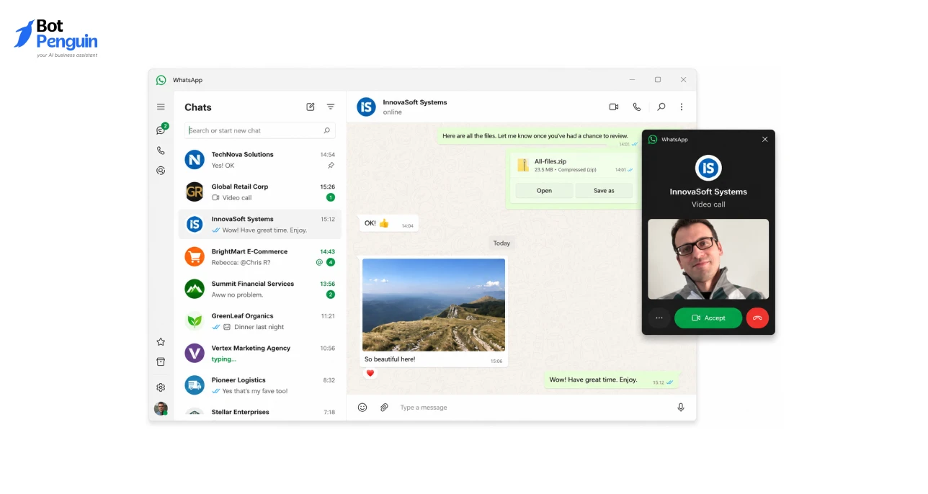Click the microphone voice message icon

681,408
